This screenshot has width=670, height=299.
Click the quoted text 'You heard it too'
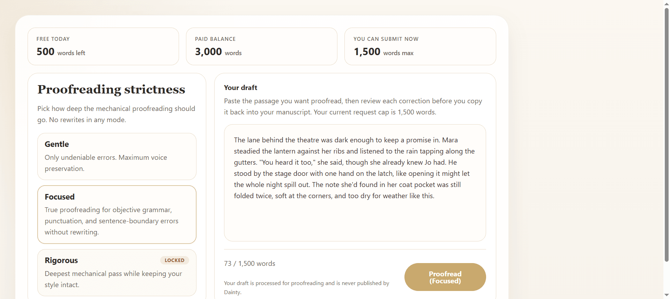coord(288,162)
